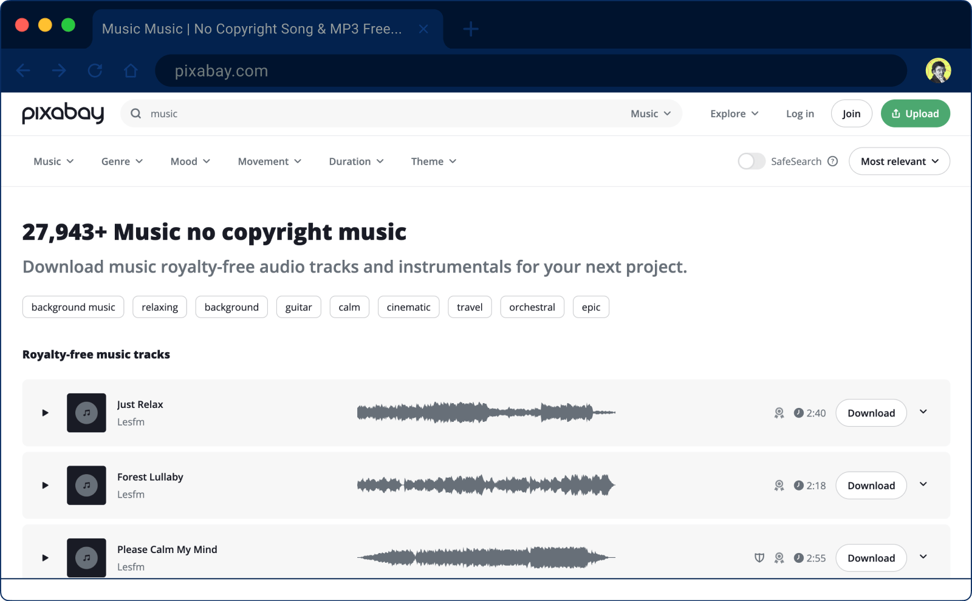The height and width of the screenshot is (601, 972).
Task: Open the Explore menu
Action: click(734, 114)
